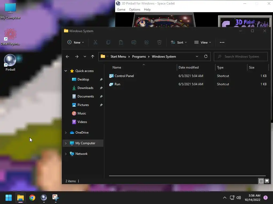Select Network in navigation pane
The image size is (273, 204).
coord(81,154)
